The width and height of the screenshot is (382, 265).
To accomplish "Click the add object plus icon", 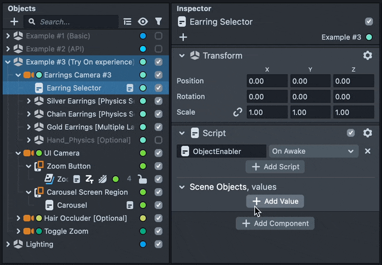I will 14,22.
